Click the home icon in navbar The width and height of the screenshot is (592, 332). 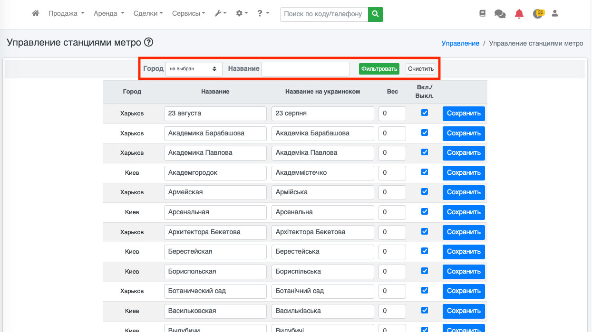(x=35, y=14)
